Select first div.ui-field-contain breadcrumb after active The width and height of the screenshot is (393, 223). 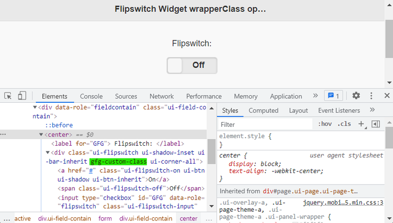(64, 218)
